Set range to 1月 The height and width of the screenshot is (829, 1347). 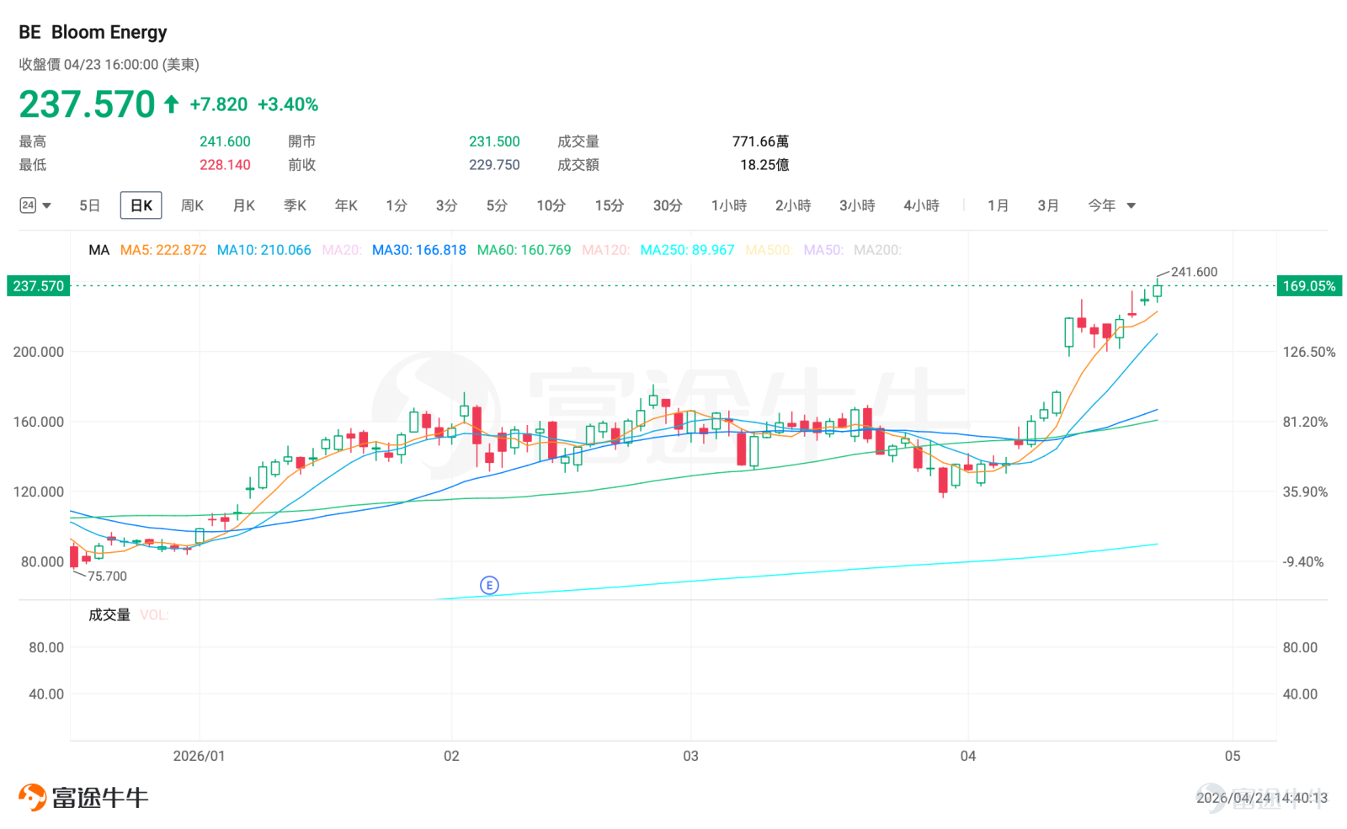pyautogui.click(x=998, y=205)
